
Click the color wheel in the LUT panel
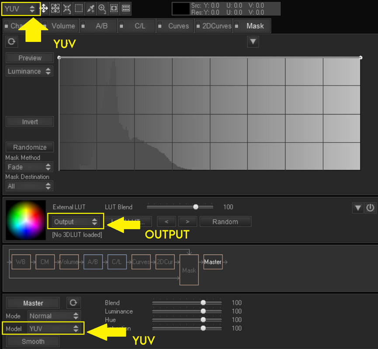tap(26, 220)
